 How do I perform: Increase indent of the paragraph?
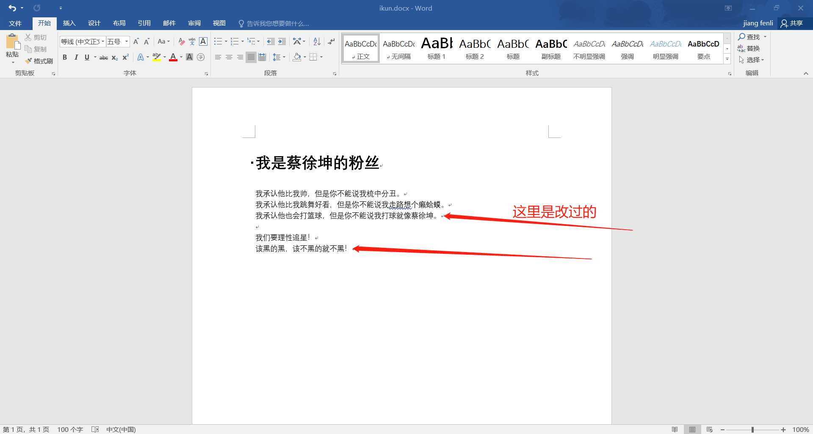point(282,41)
